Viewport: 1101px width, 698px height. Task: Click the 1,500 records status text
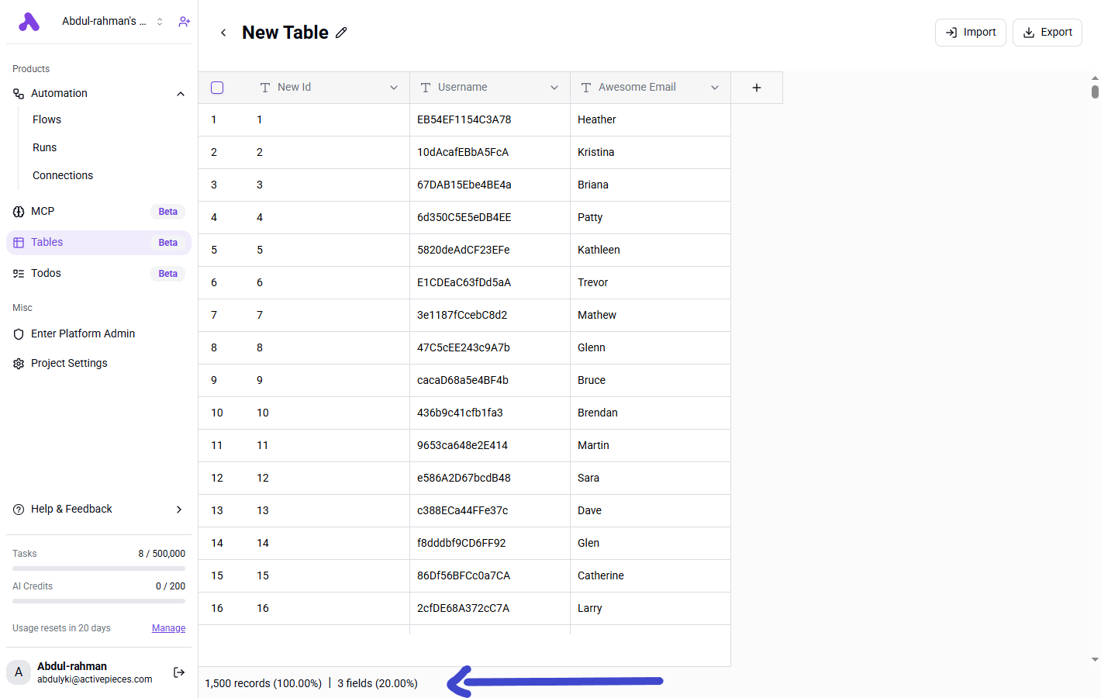tap(263, 683)
